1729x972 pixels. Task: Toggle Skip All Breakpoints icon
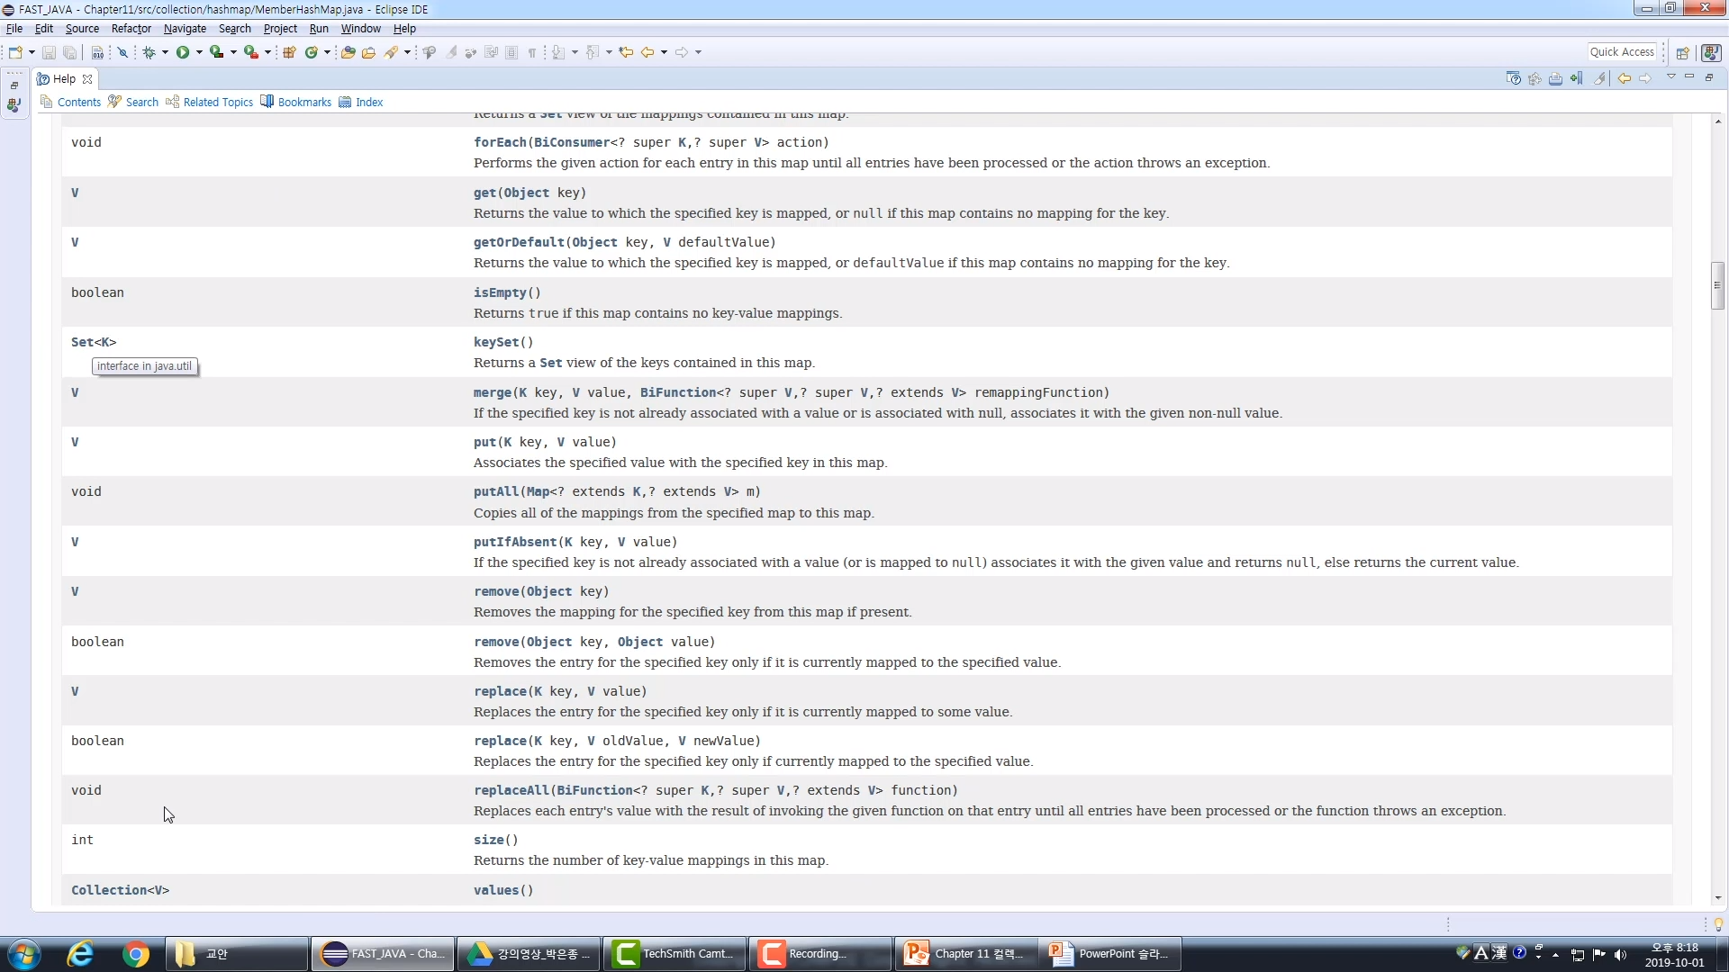(122, 52)
